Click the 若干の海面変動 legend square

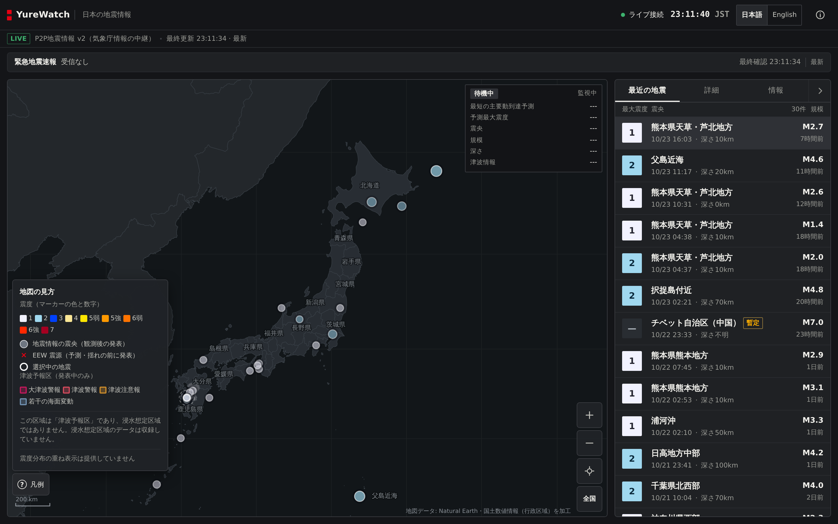23,402
